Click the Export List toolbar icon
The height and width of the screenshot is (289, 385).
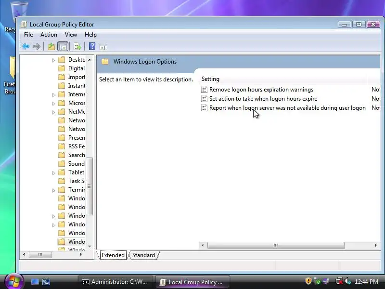point(77,46)
